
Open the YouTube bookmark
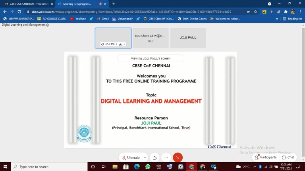click(x=78, y=19)
